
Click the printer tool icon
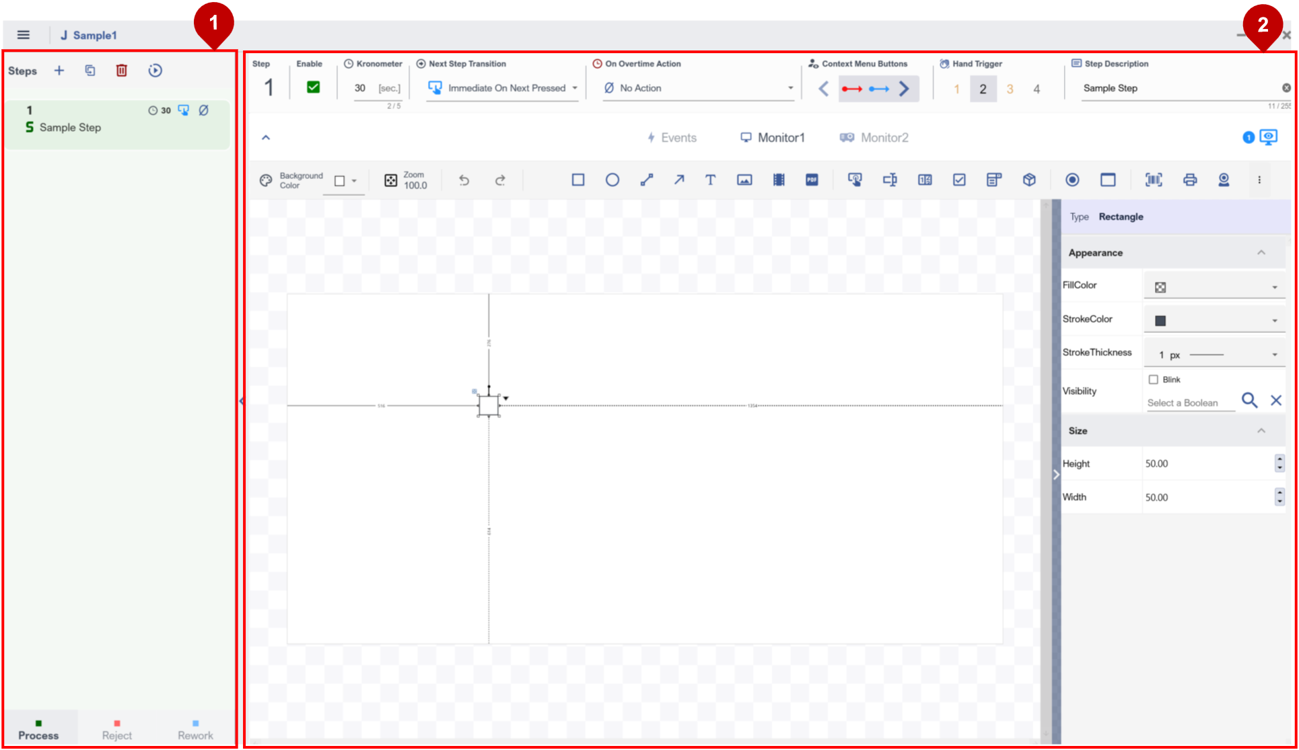point(1190,180)
